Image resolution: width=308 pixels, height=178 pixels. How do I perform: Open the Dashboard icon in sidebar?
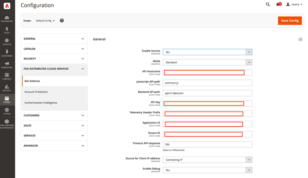pos(7,17)
